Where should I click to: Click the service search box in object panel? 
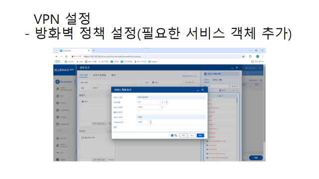click(217, 86)
